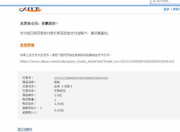The height and width of the screenshot is (132, 180).
Task: Click the Alipay logo in header
Action: click(30, 10)
